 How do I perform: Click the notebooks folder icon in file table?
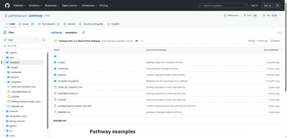(55, 68)
